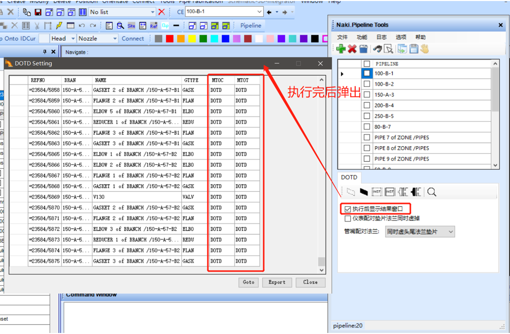Click the Export button in DOTD Setting
This screenshot has width=510, height=334.
277,282
